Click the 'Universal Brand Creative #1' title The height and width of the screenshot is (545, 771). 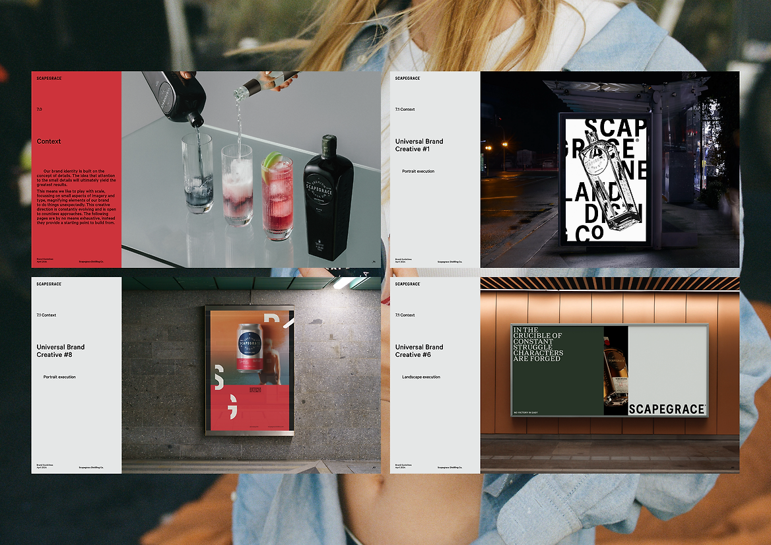pyautogui.click(x=419, y=145)
